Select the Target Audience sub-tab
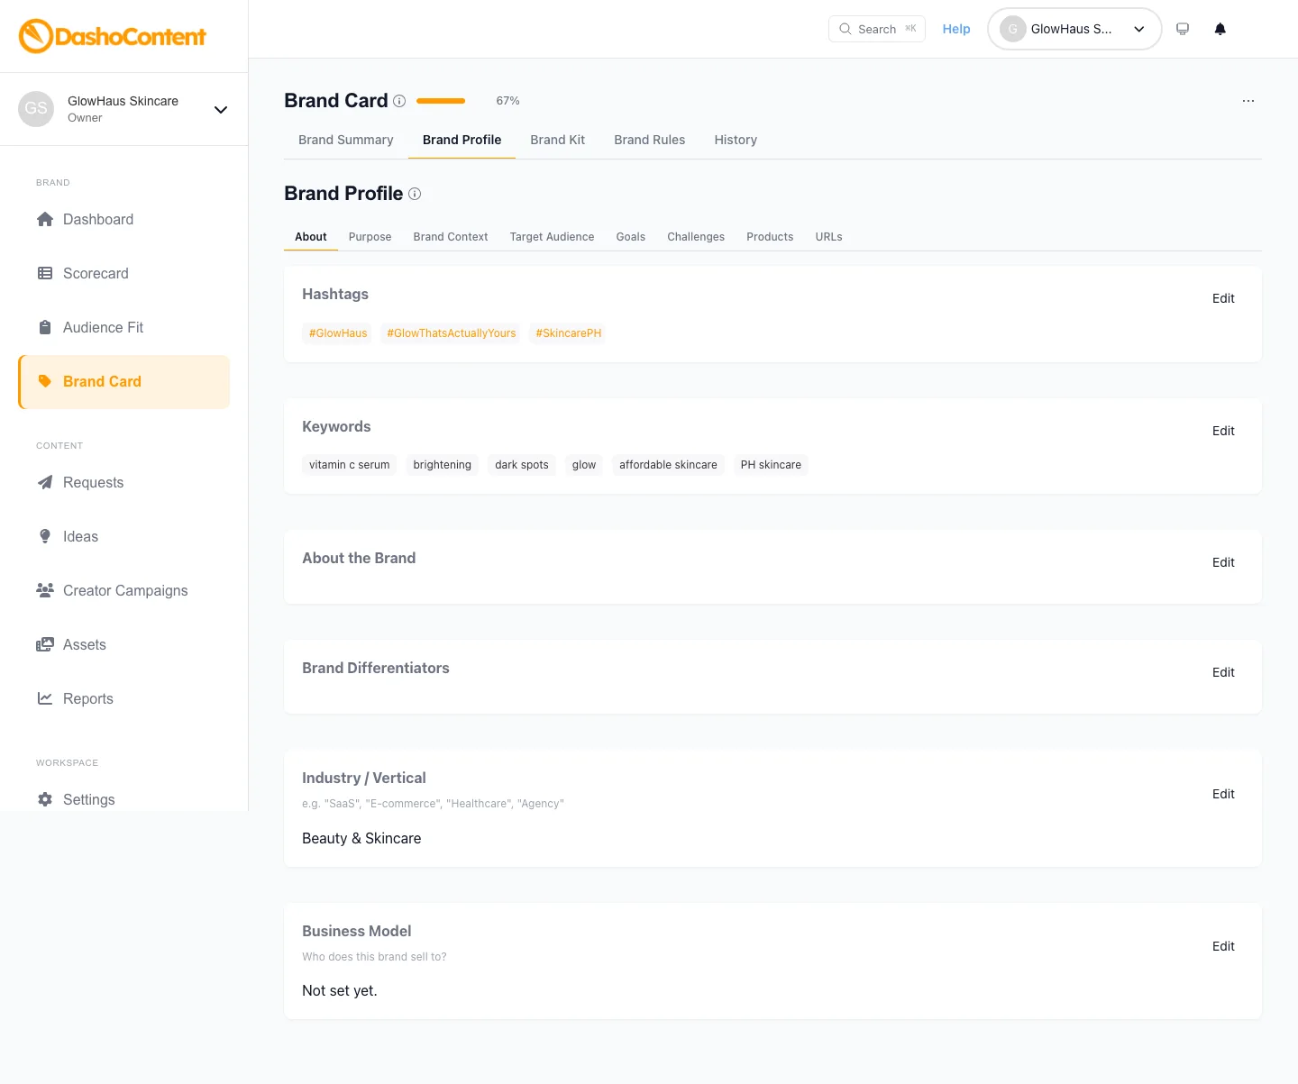The image size is (1298, 1084). 552,237
